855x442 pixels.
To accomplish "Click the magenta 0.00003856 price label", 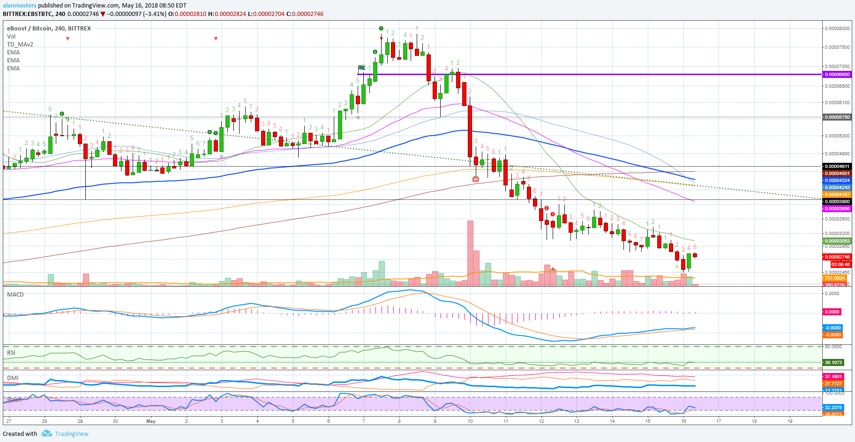I will (837, 209).
